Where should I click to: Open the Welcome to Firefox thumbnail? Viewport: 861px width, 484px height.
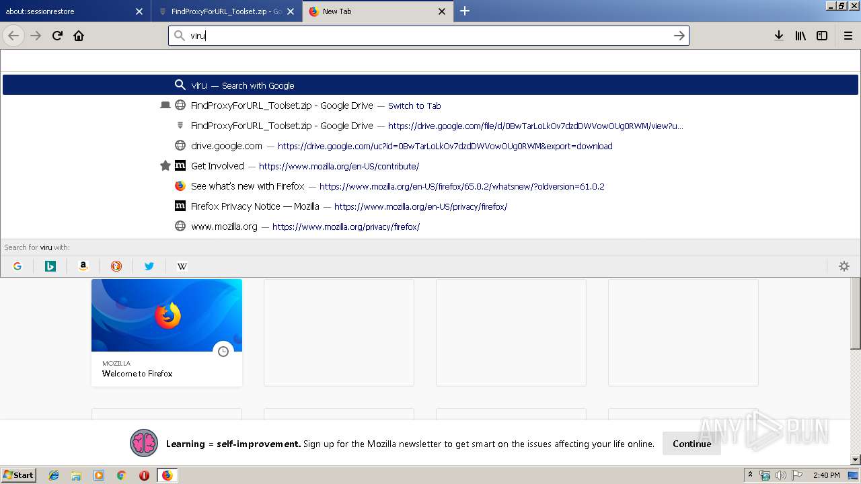167,332
